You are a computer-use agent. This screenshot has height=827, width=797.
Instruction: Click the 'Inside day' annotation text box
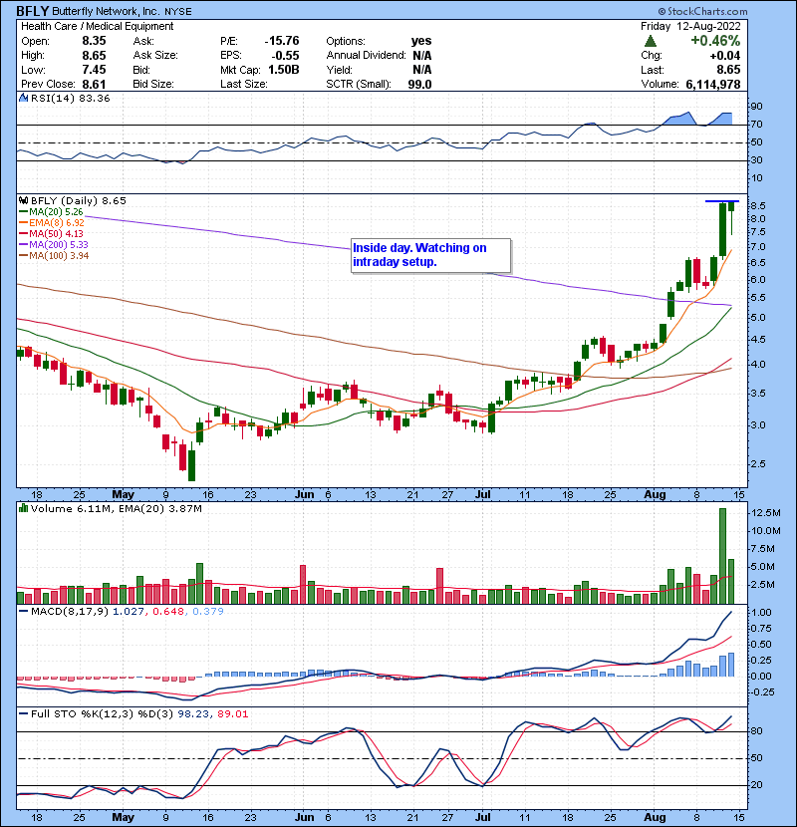tap(431, 255)
